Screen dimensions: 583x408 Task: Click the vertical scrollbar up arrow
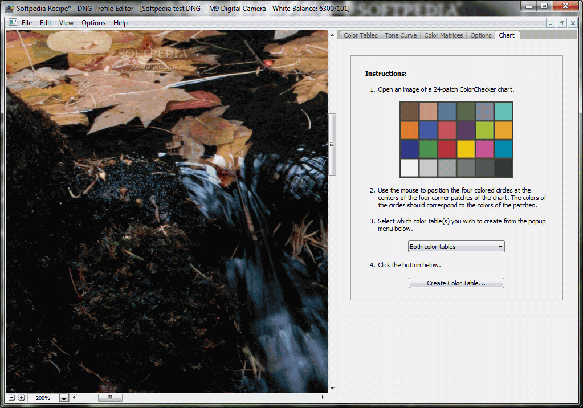click(x=332, y=35)
